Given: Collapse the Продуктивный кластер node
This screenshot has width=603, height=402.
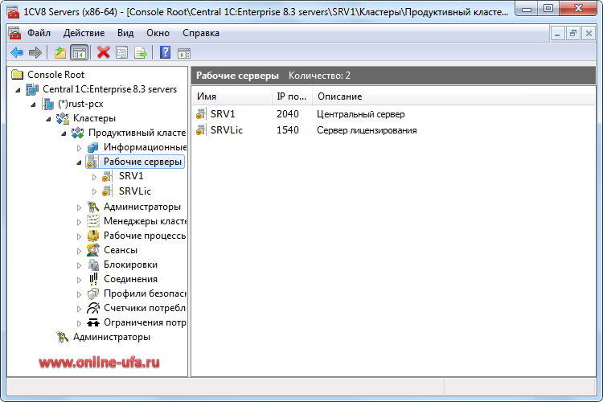Looking at the screenshot, I should point(64,133).
